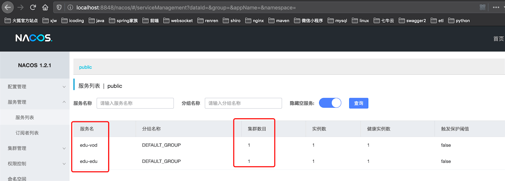Screen dimensions: 505x181
Task: Click the 分组名称 search input
Action: click(x=243, y=103)
